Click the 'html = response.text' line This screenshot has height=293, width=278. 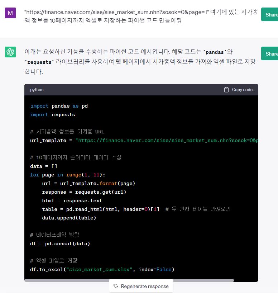coord(72,200)
